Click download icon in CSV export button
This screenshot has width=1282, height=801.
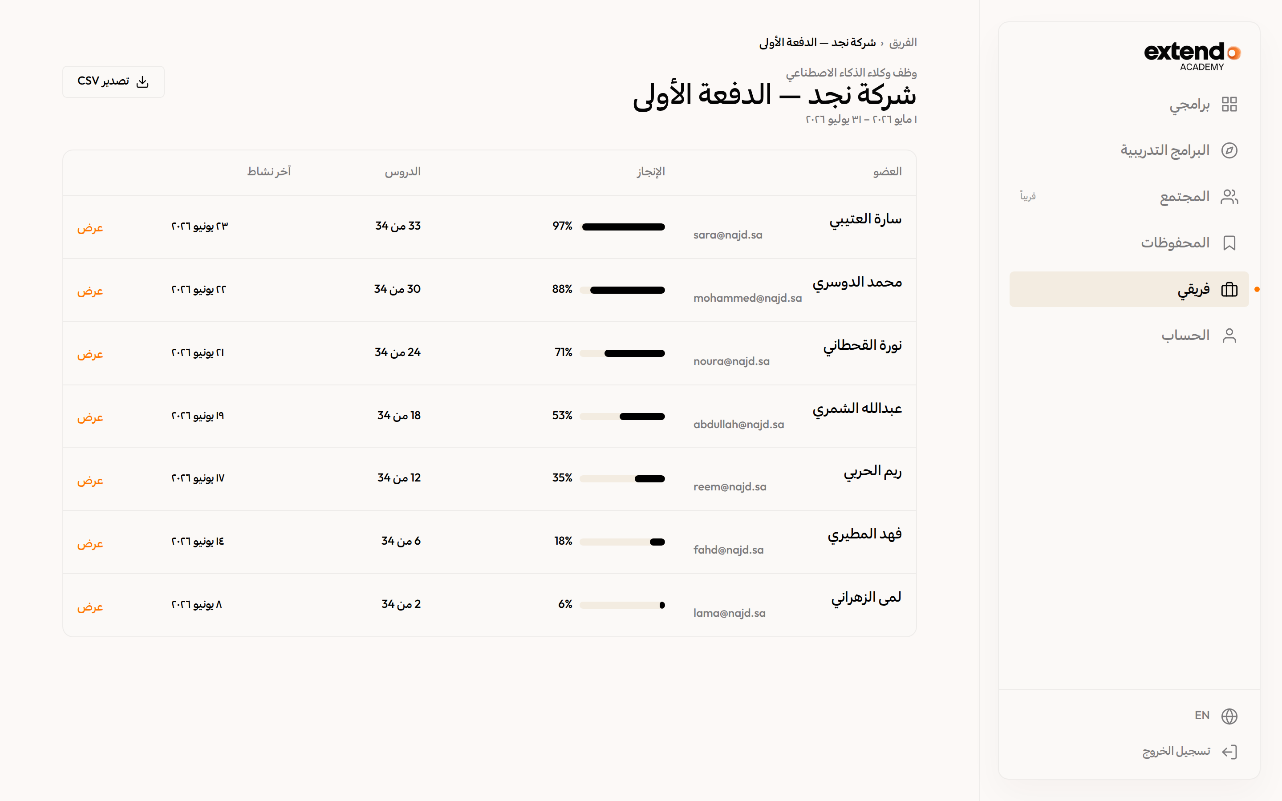(x=142, y=81)
